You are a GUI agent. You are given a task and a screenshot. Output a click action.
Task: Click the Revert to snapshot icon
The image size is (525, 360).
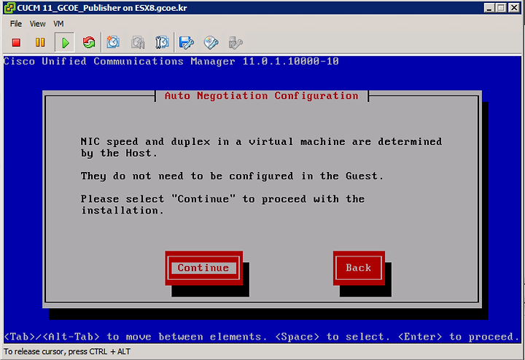[138, 42]
